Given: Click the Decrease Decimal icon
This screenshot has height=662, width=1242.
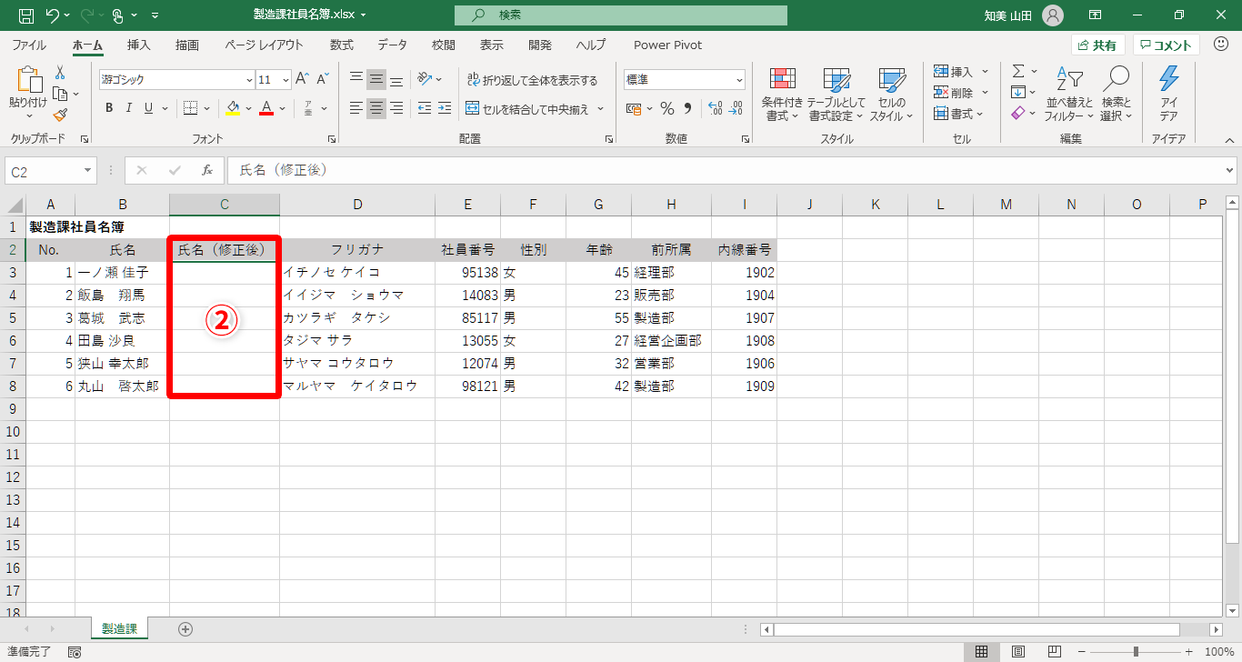Looking at the screenshot, I should coord(736,108).
